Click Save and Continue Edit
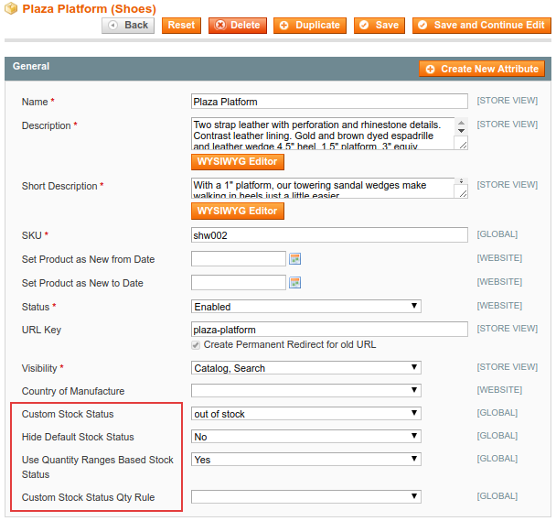 pyautogui.click(x=481, y=26)
